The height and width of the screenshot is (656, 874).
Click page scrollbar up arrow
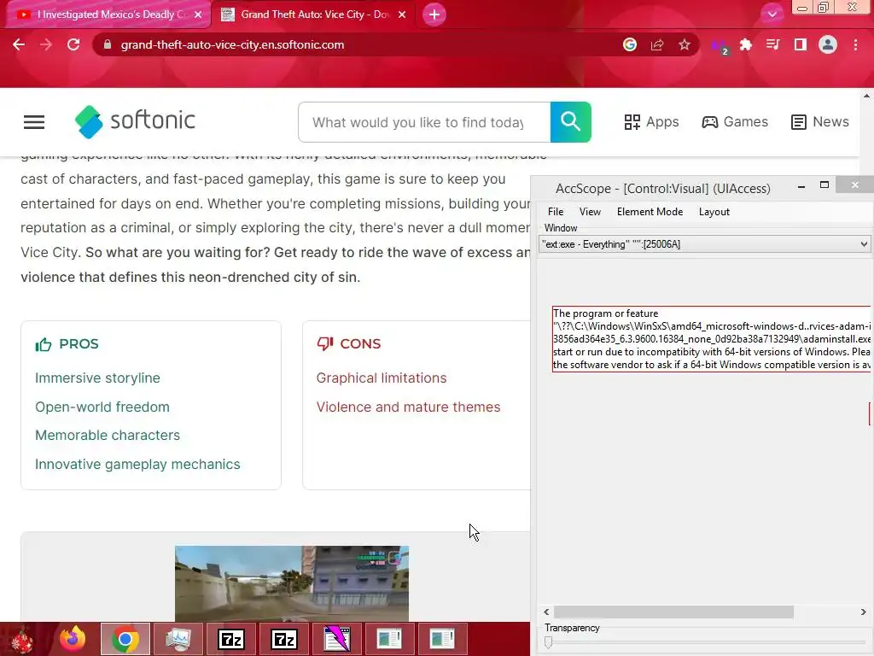click(x=867, y=96)
